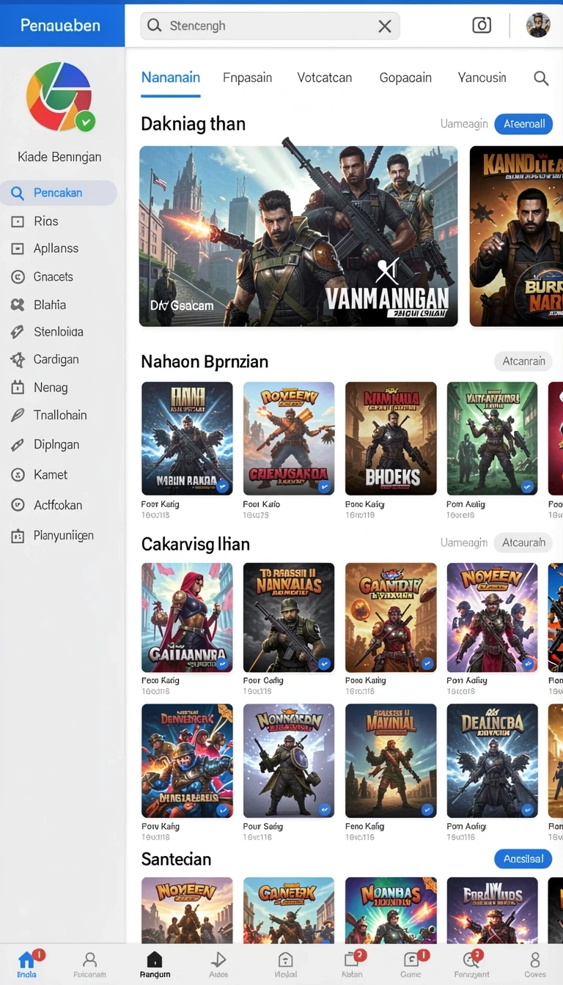Open Acffcokan sidebar item

pos(59,505)
